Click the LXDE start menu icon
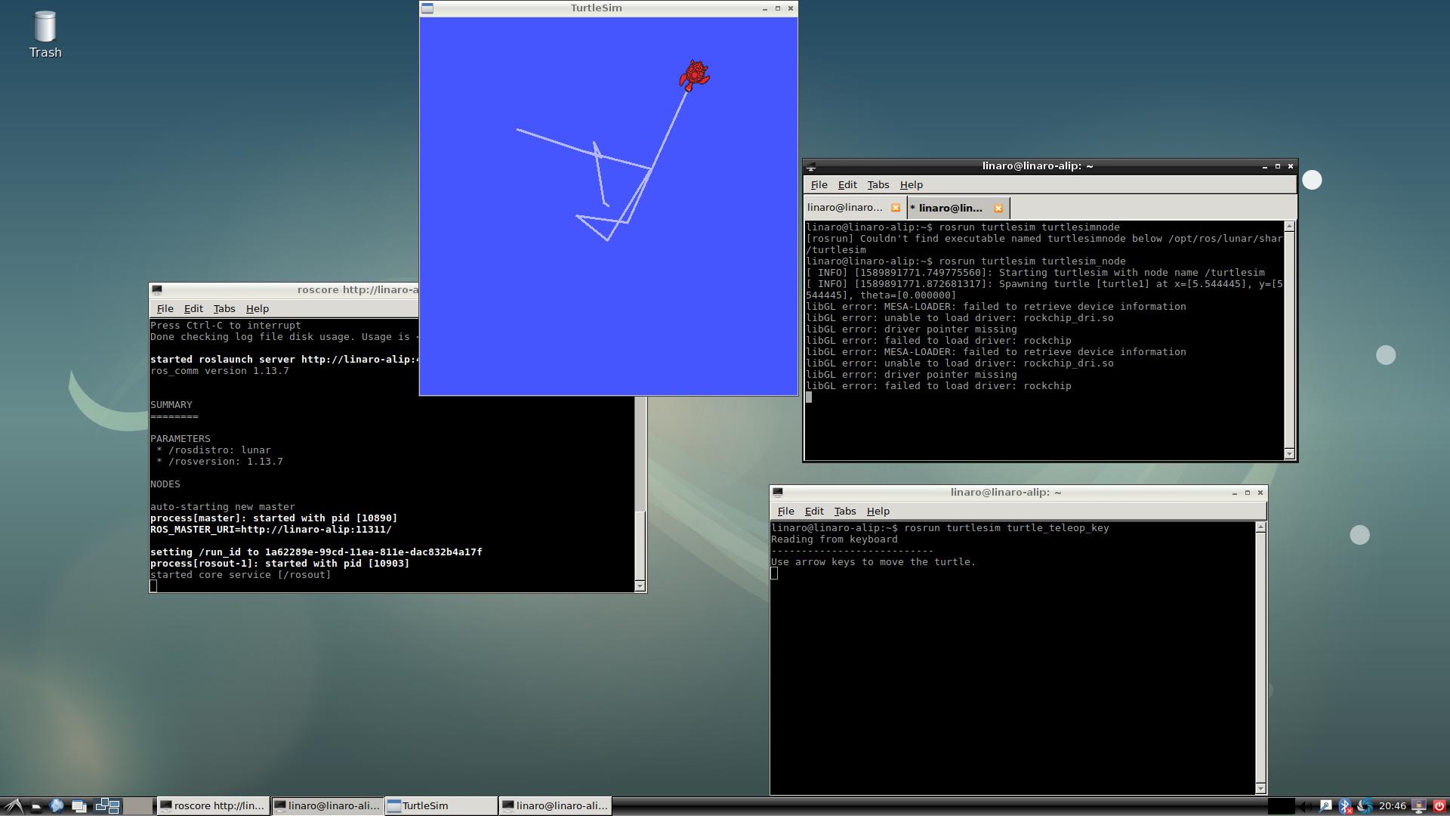The image size is (1450, 816). click(x=14, y=806)
